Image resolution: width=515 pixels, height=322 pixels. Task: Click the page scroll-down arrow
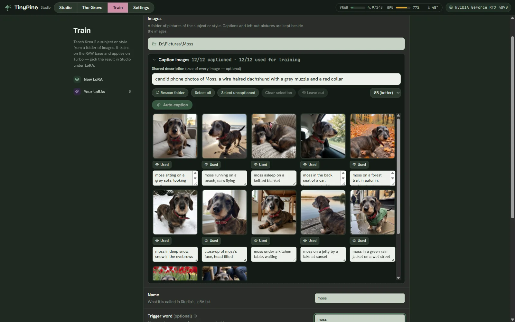512,319
